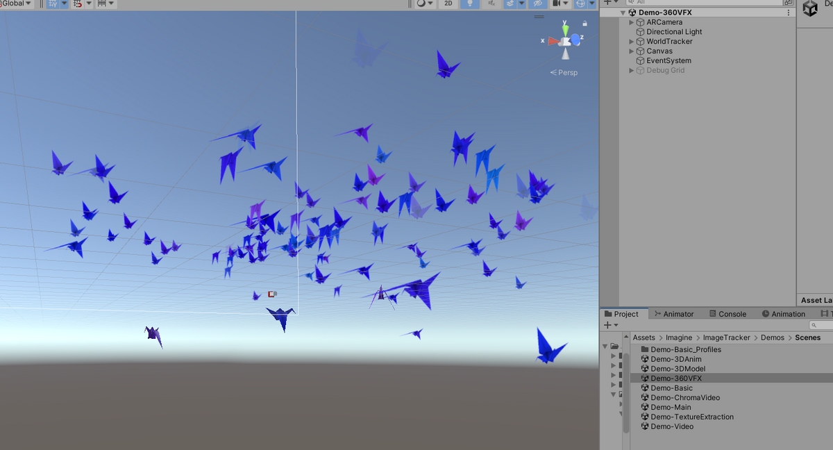
Task: Click the scene camera settings icon
Action: point(557,3)
